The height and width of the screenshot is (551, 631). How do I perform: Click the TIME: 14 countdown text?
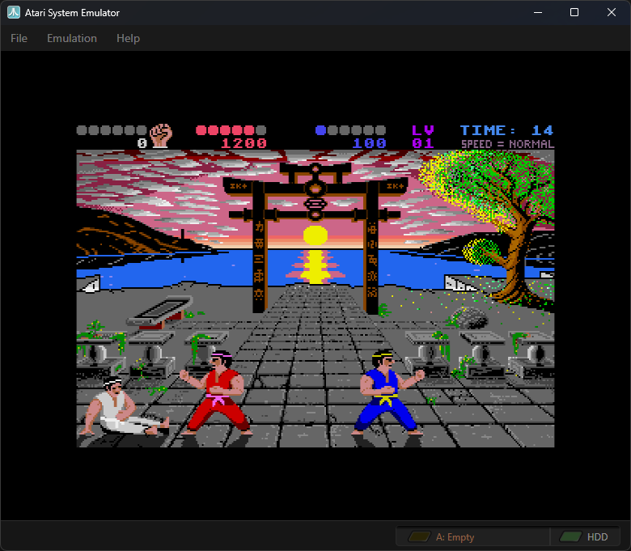[506, 130]
